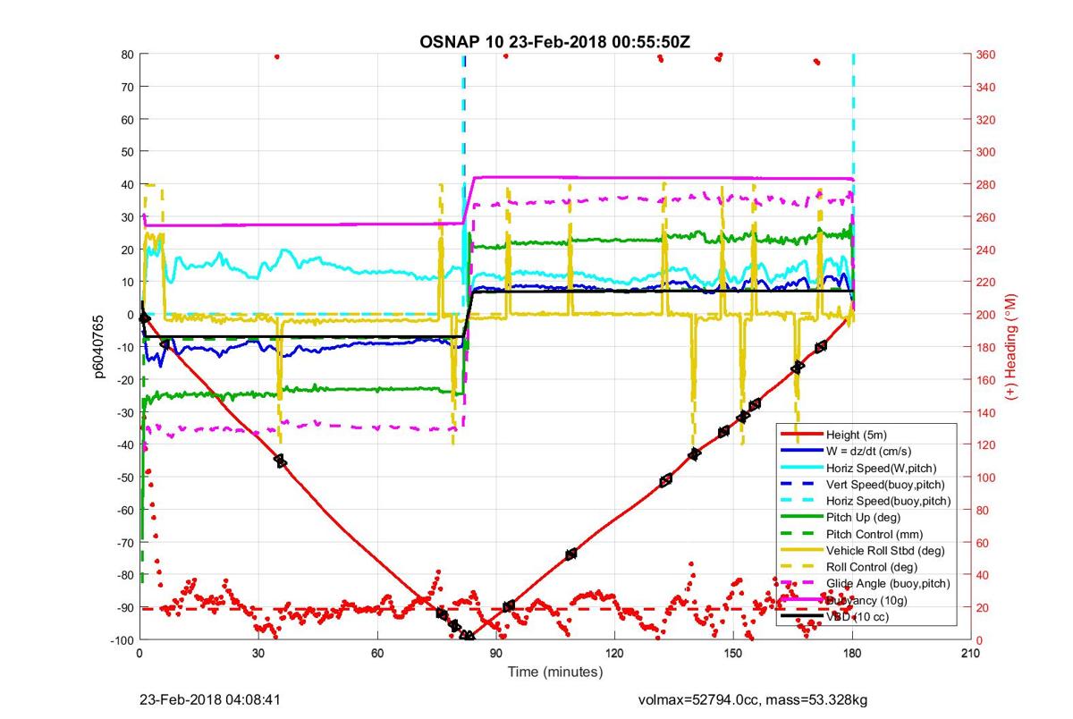Select the "Vehicle Roll Stbd (deg)" legend label

click(x=885, y=550)
